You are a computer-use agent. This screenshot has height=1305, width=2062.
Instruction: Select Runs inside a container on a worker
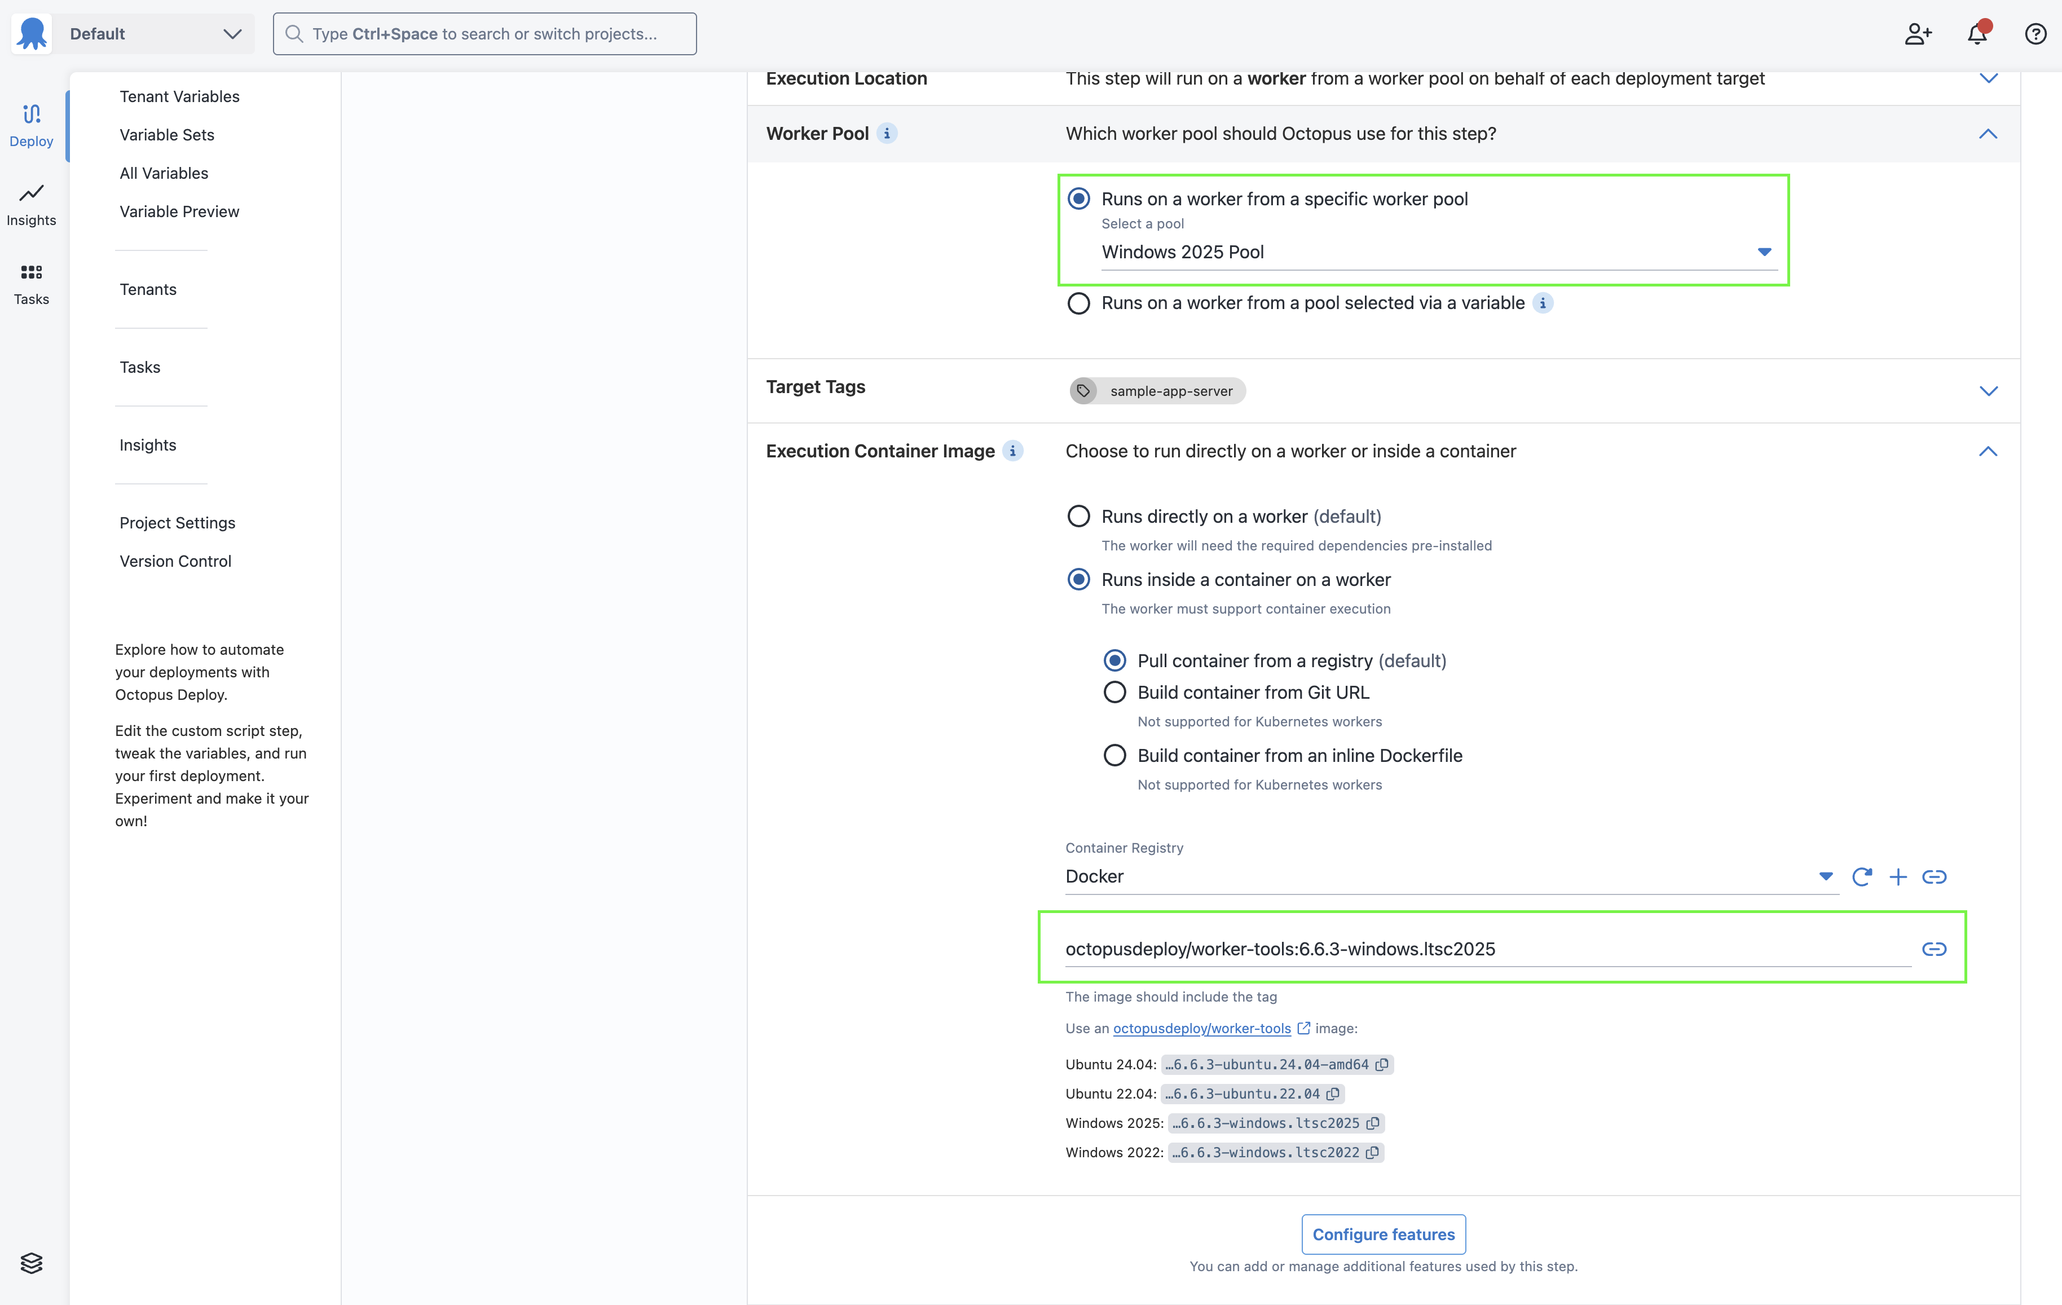[1079, 580]
